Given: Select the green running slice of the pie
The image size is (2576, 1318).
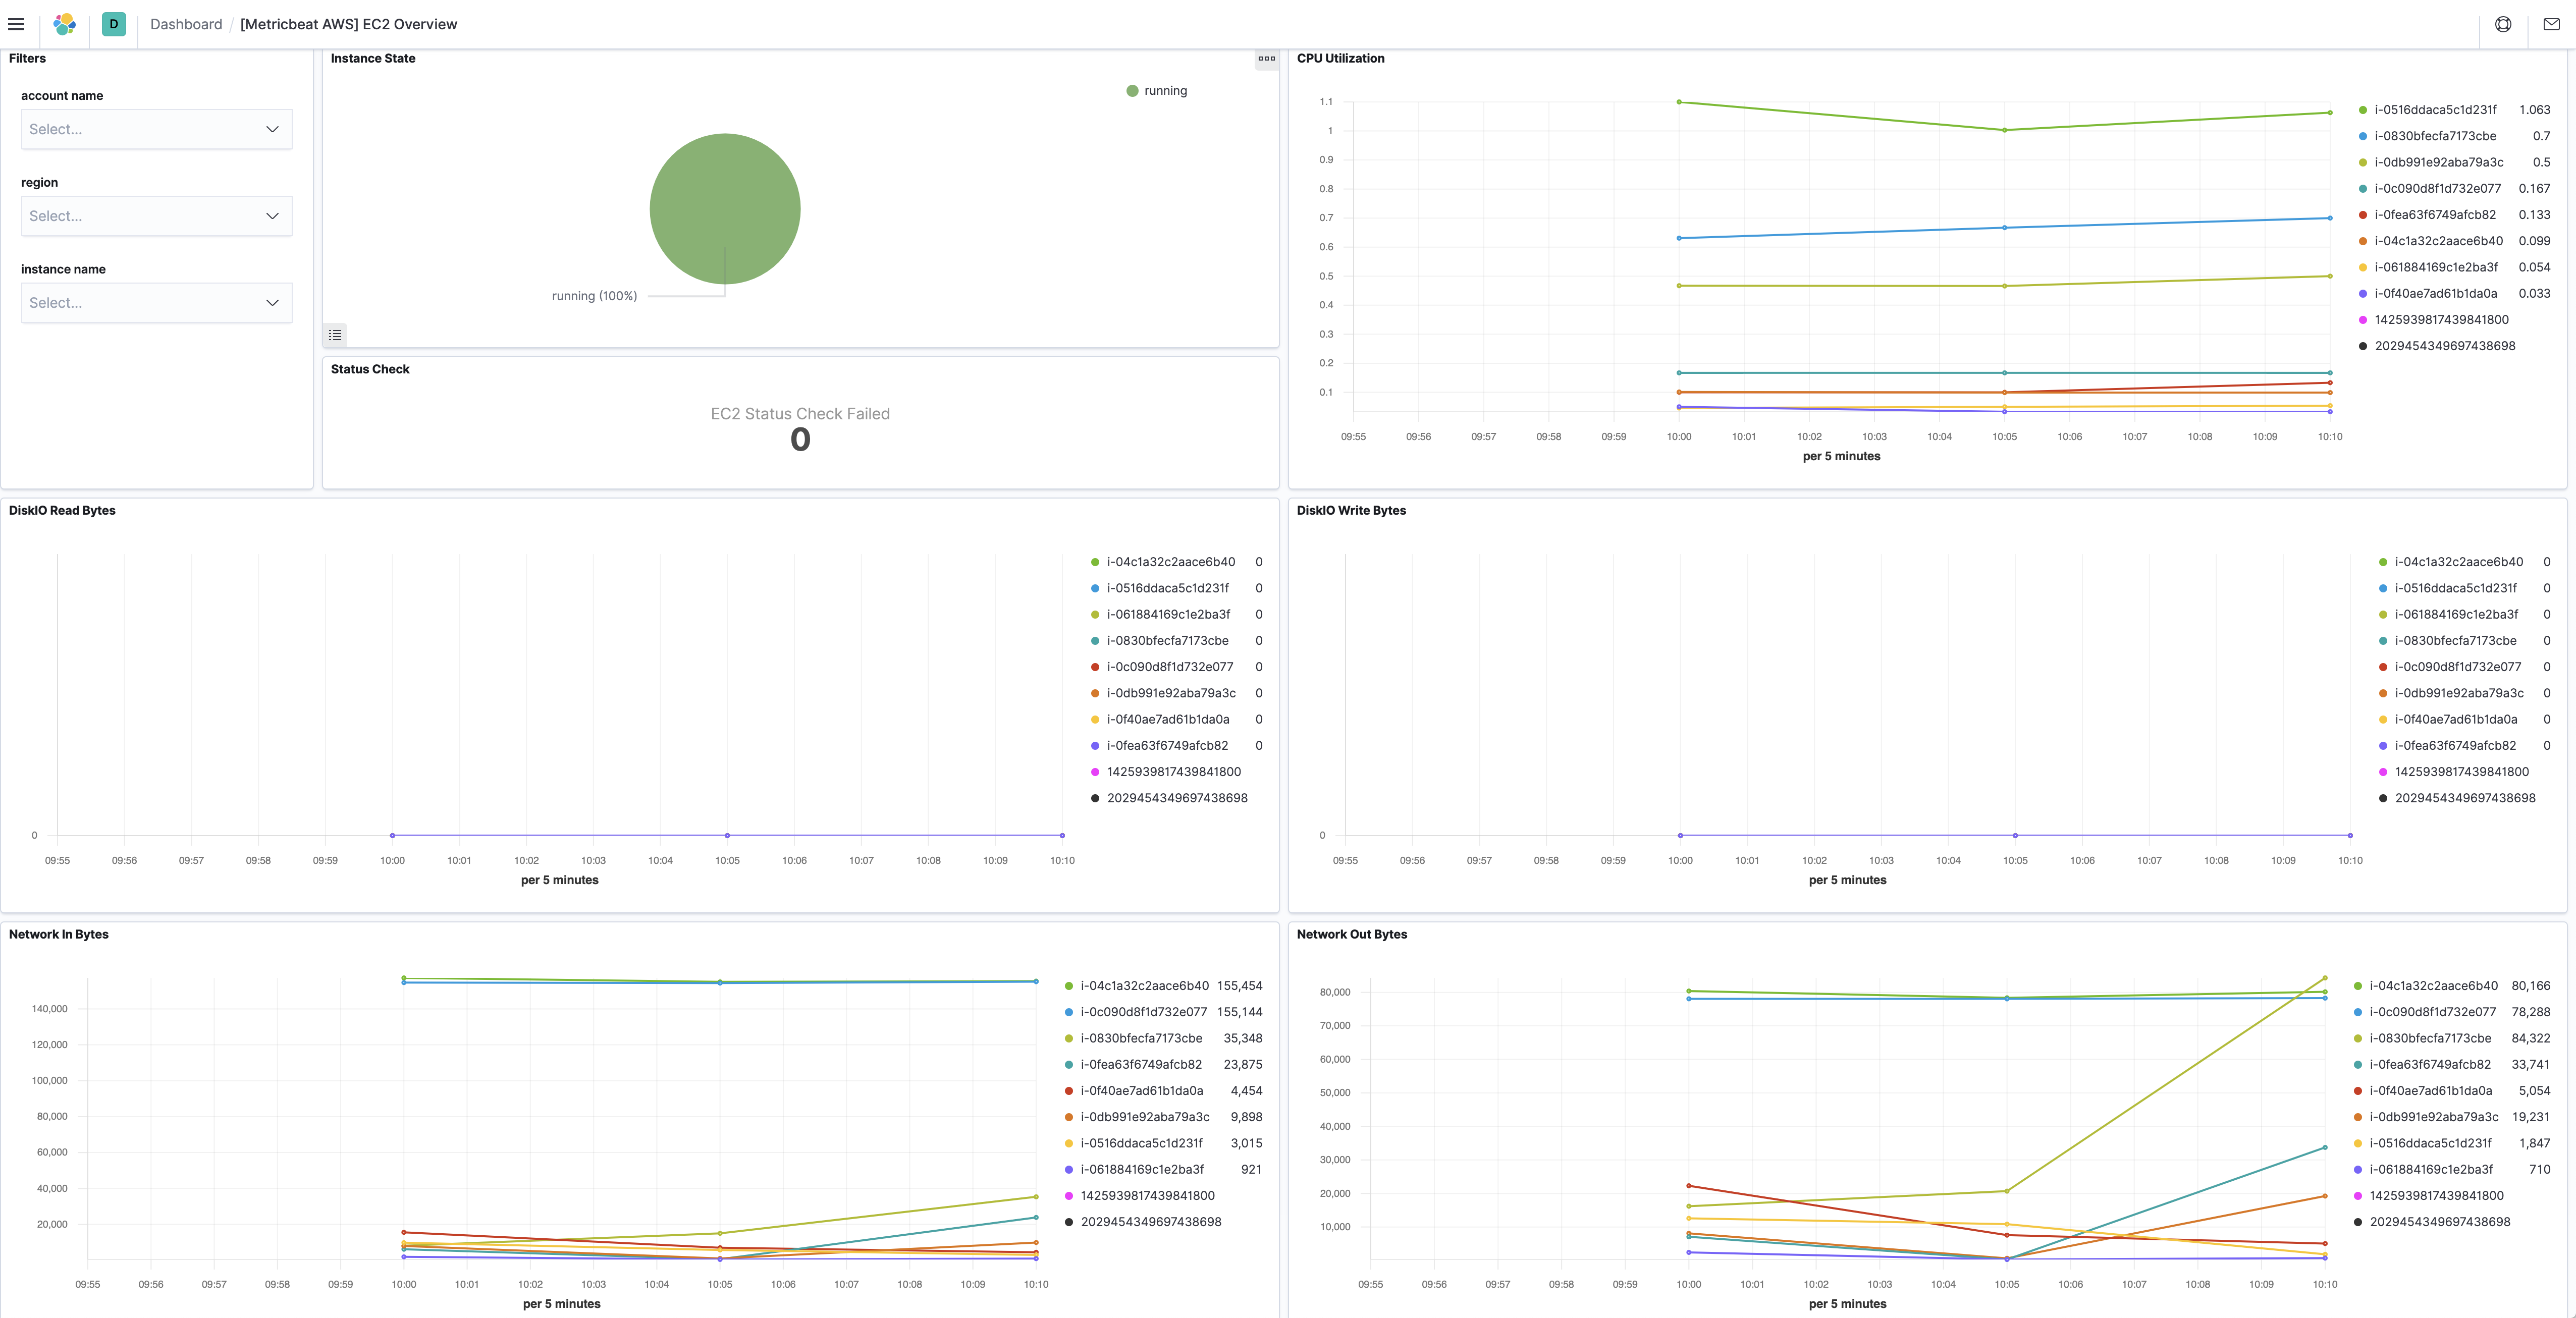Looking at the screenshot, I should pyautogui.click(x=725, y=208).
